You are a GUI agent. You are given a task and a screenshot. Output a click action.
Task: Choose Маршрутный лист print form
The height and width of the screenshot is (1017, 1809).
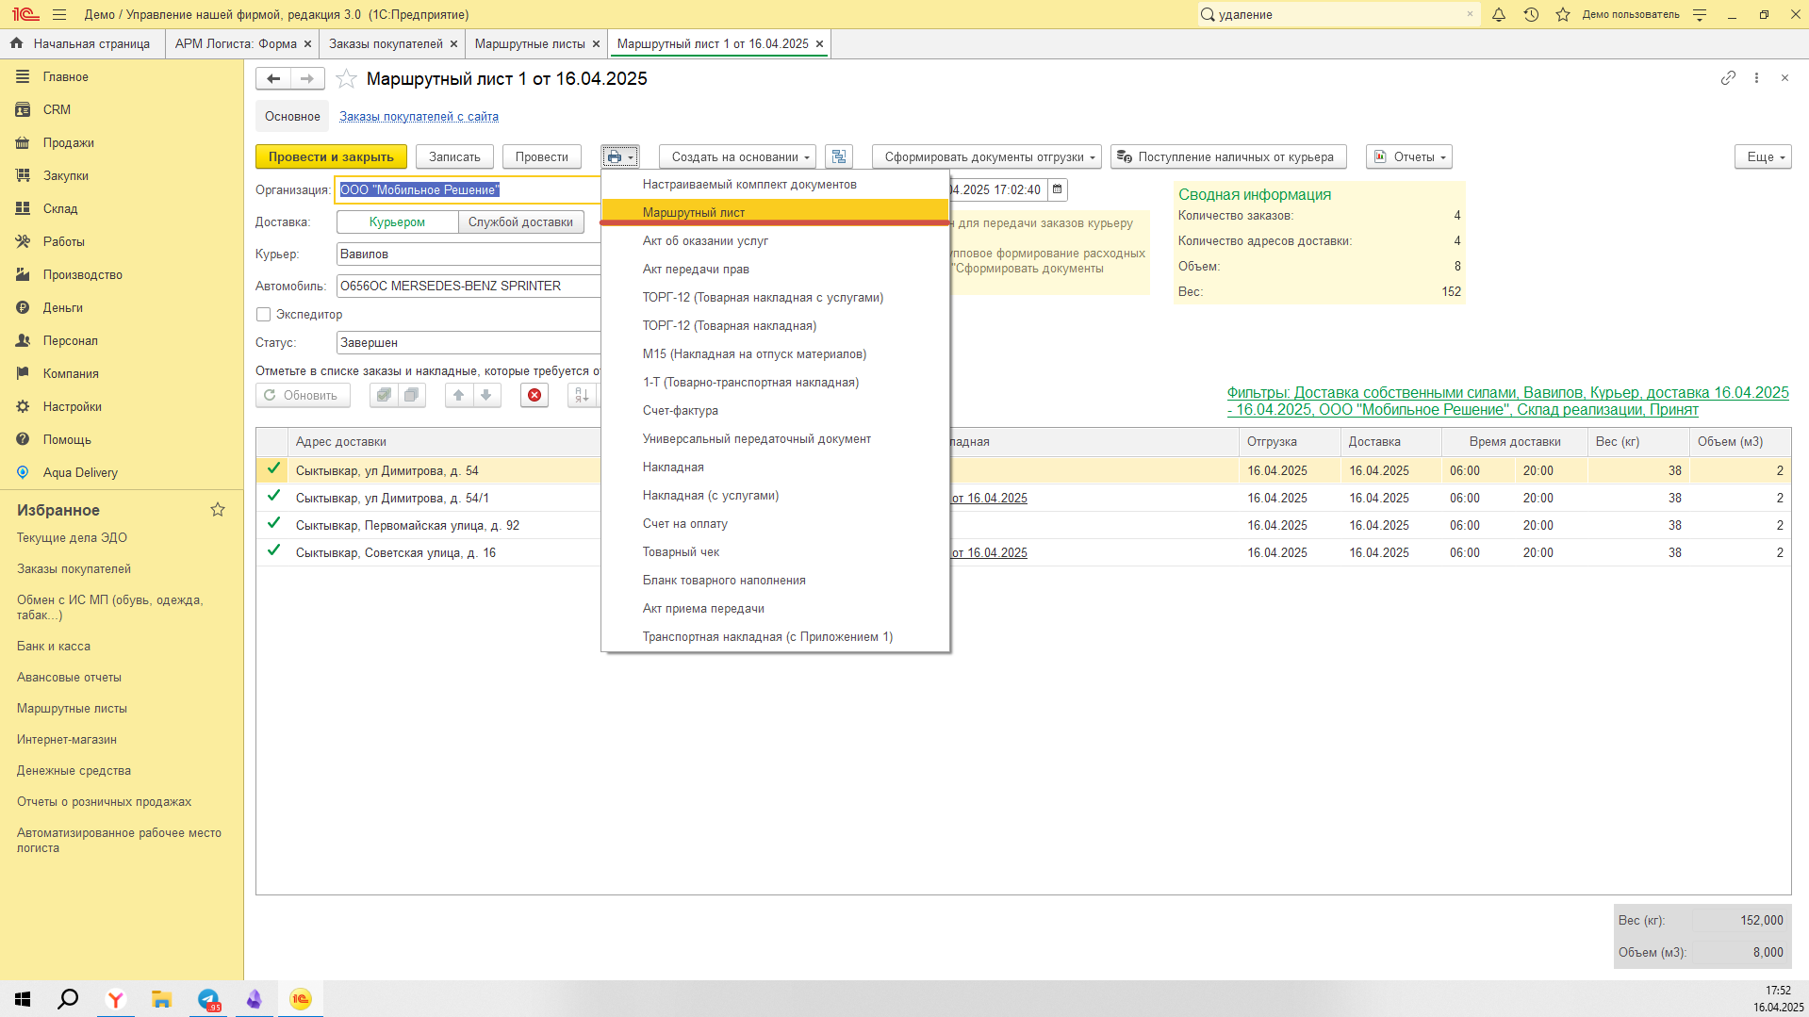tap(775, 212)
